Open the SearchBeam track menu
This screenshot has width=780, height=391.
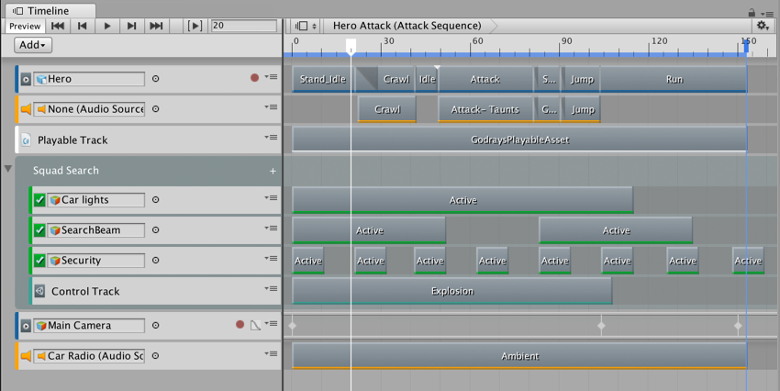(x=271, y=229)
